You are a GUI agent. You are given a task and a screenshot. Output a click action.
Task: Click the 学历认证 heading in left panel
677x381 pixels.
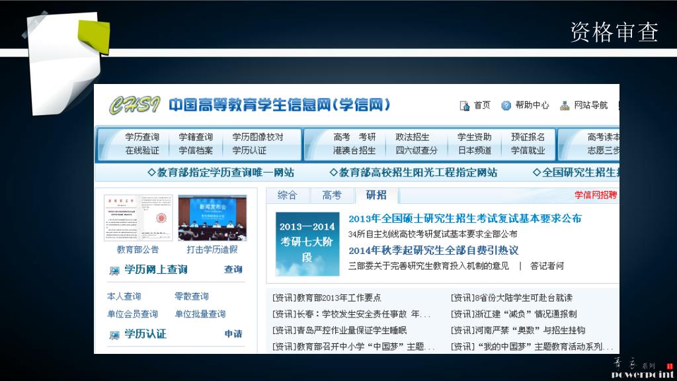pos(145,334)
